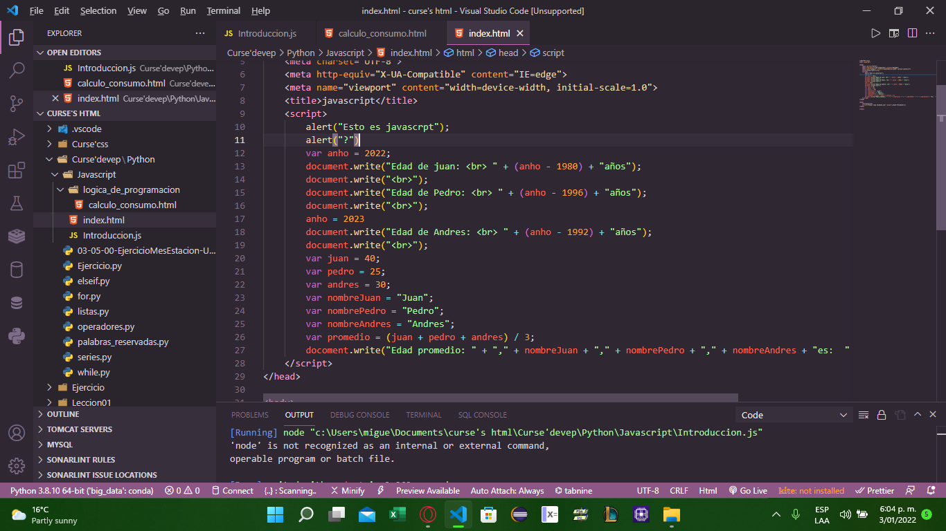Expand the Tomcat Servers section
Image resolution: width=946 pixels, height=531 pixels.
(x=125, y=429)
